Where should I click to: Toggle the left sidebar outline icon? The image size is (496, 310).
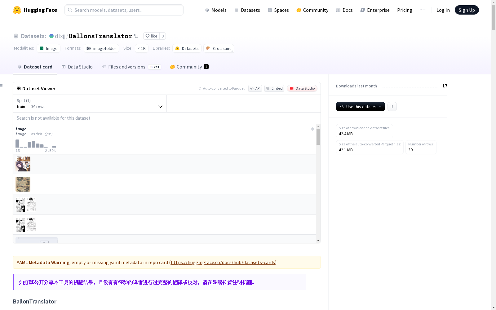pos(2,86)
